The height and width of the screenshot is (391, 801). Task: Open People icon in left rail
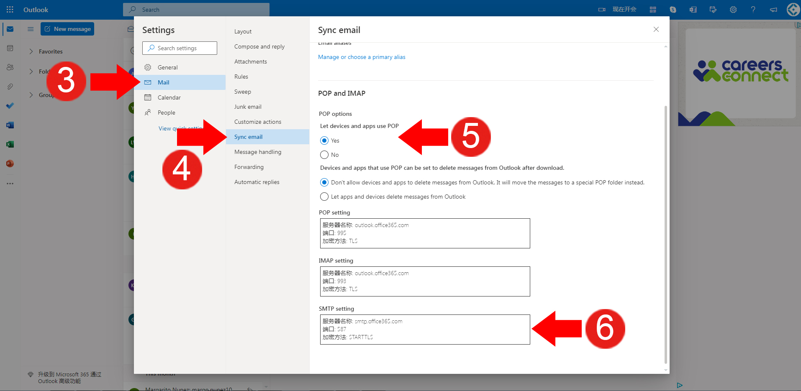pos(10,67)
